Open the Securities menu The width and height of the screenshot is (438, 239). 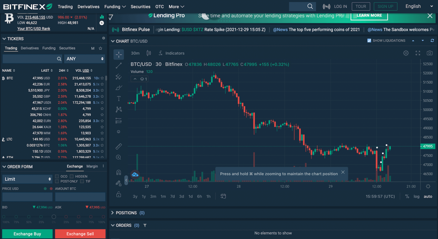(x=141, y=7)
